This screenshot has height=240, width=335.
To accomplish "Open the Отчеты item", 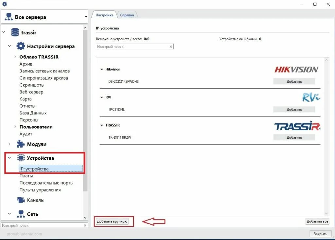I will (x=27, y=106).
